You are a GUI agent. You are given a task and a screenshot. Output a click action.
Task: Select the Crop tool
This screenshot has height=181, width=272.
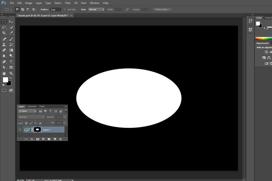[x=4, y=33]
